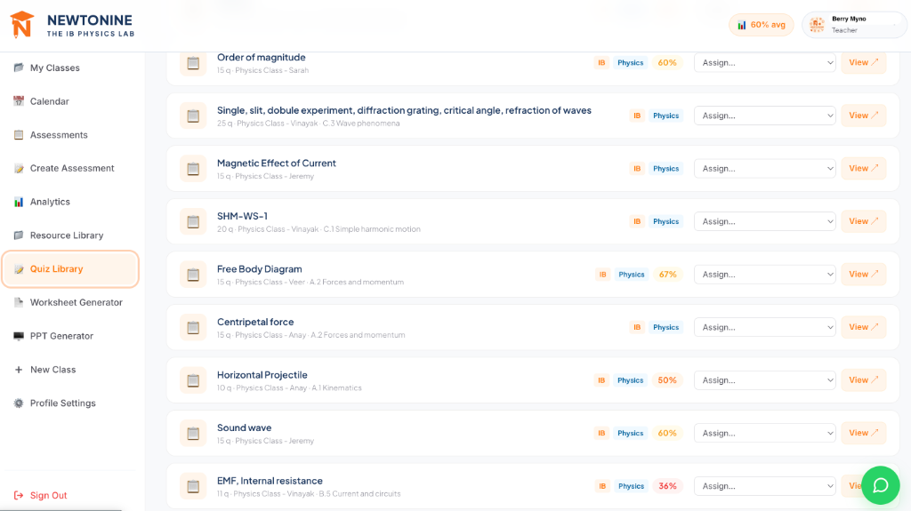The image size is (911, 511).
Task: Click the Sound wave quiz title
Action: [244, 428]
